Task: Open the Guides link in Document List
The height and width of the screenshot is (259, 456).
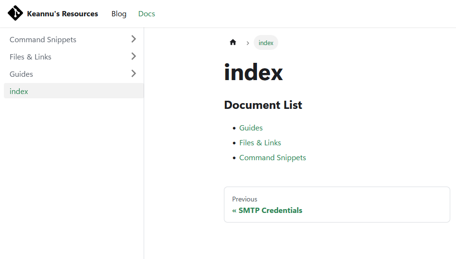Action: click(251, 128)
